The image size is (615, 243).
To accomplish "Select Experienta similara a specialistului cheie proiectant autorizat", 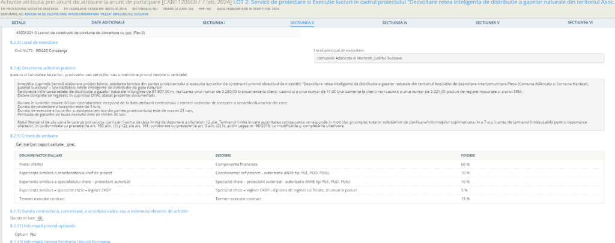I will coord(74,181).
